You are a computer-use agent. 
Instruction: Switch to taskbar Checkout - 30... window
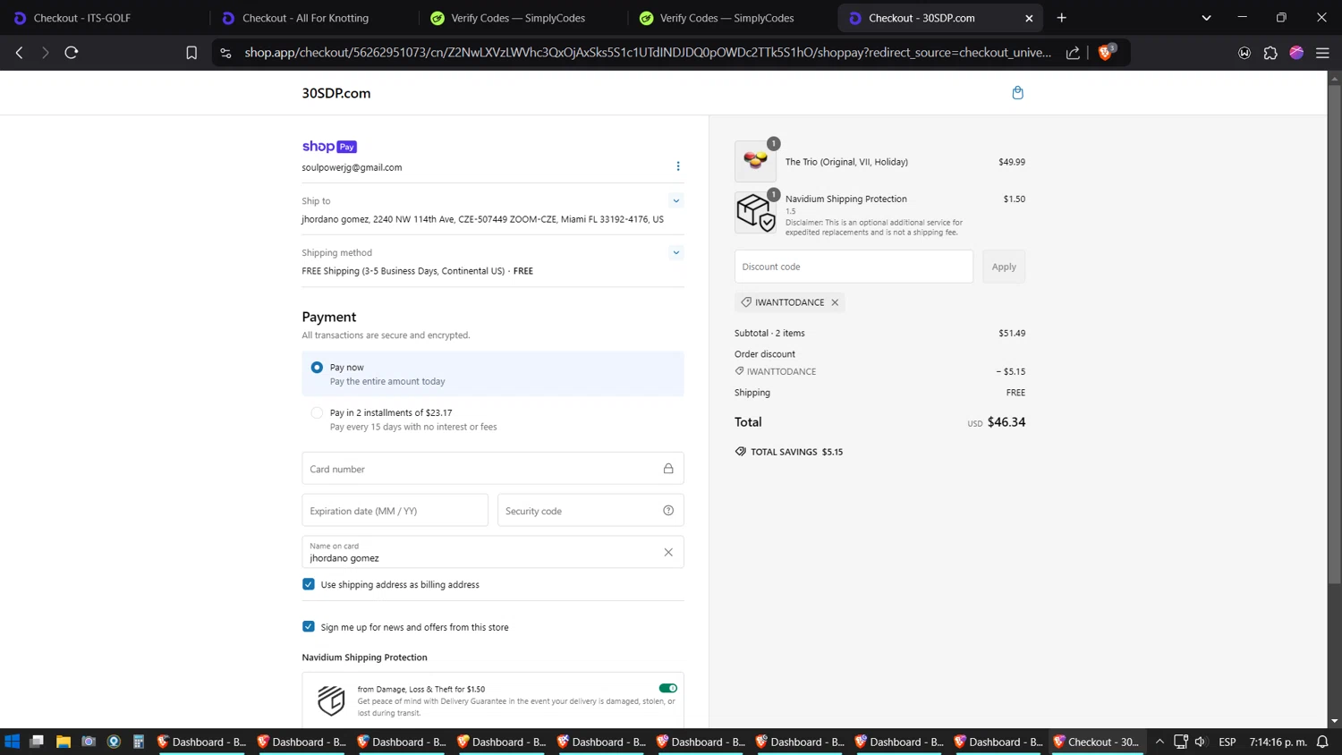click(x=1096, y=742)
